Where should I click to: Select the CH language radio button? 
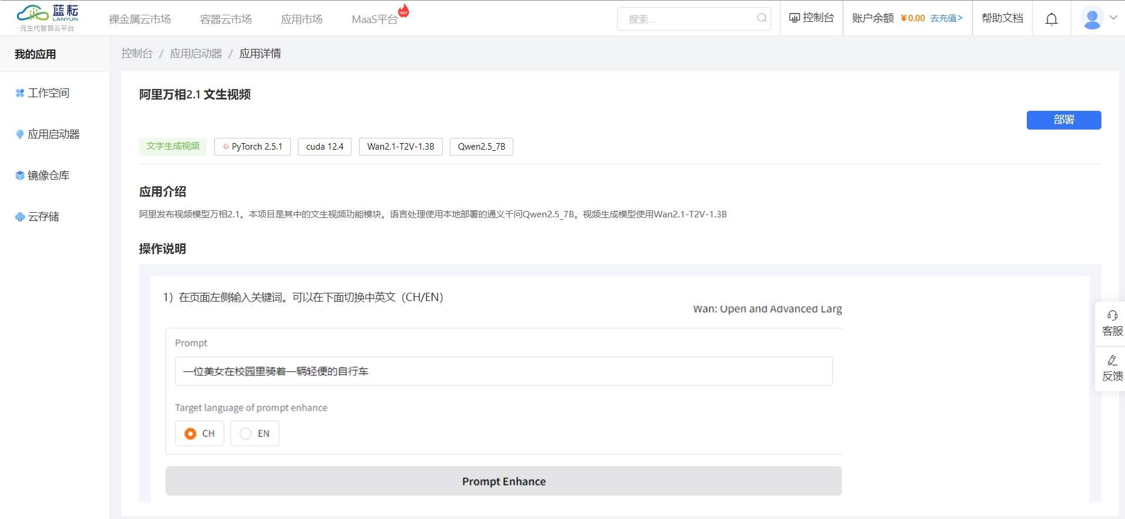click(x=190, y=434)
